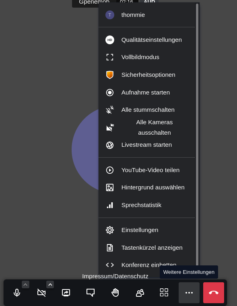The width and height of the screenshot is (237, 306).
Task: Open the participants list icon
Action: (x=140, y=293)
